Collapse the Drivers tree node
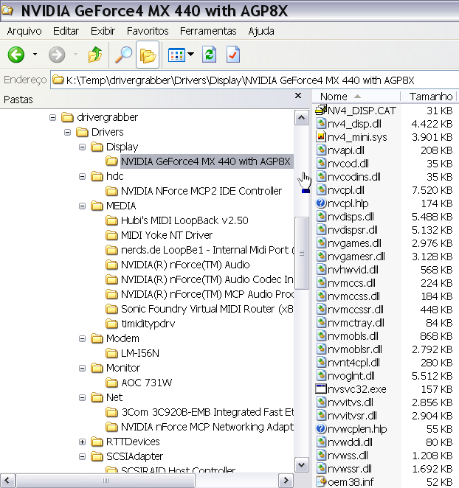 pyautogui.click(x=67, y=132)
